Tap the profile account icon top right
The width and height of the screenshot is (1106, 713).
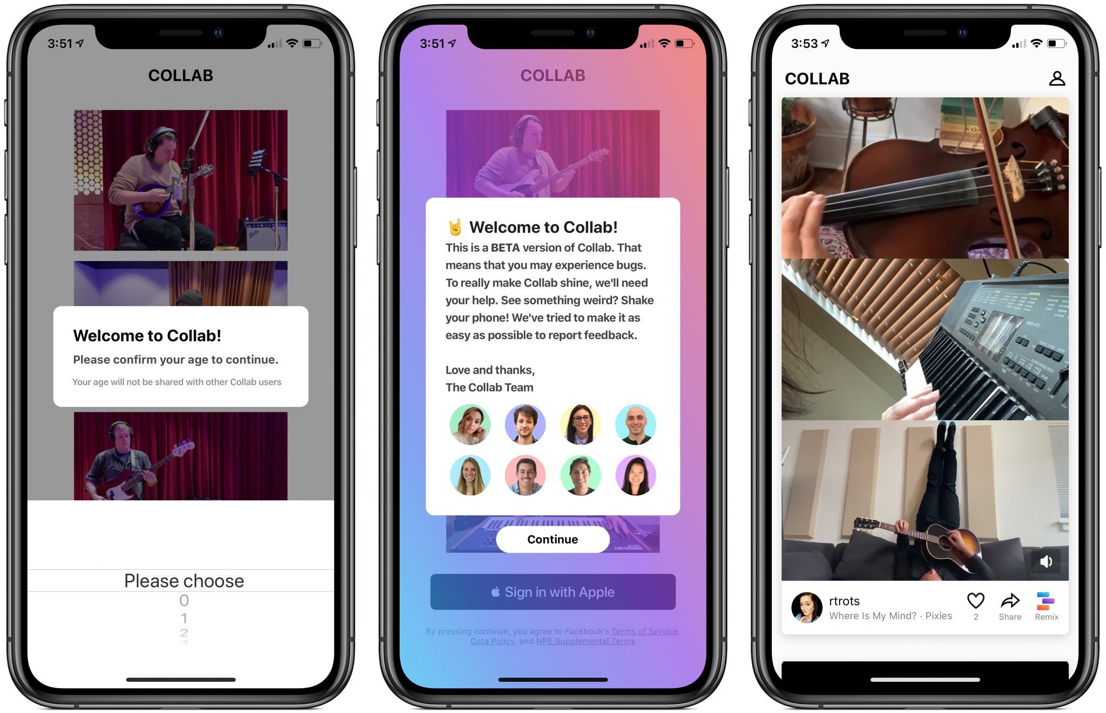click(x=1057, y=78)
